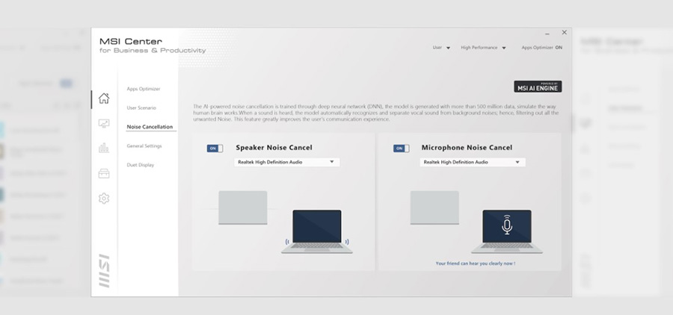Open the bar chart analysis sidebar icon
The width and height of the screenshot is (673, 315).
(x=104, y=149)
